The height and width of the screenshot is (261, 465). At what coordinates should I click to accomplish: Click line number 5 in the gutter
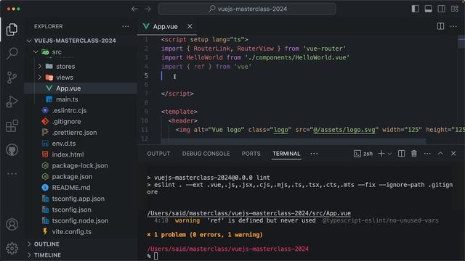(146, 75)
